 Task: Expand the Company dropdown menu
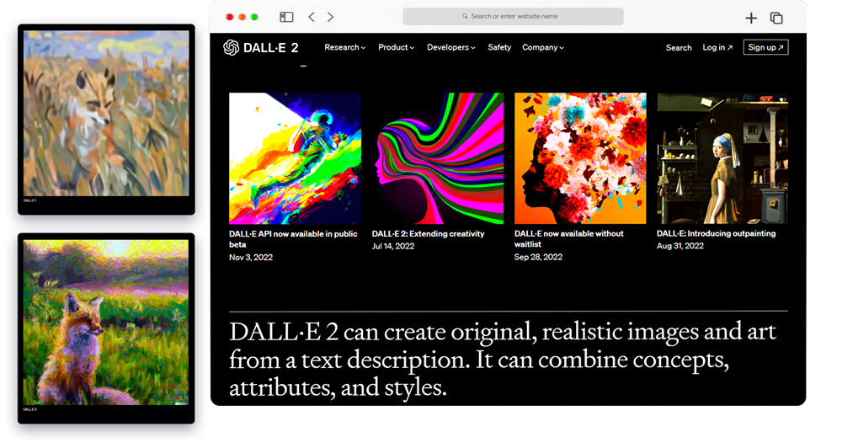(x=543, y=47)
